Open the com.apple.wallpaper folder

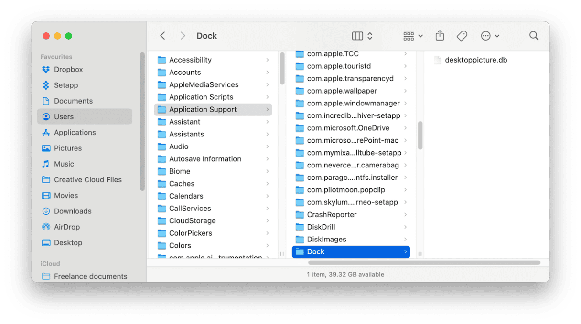point(342,91)
